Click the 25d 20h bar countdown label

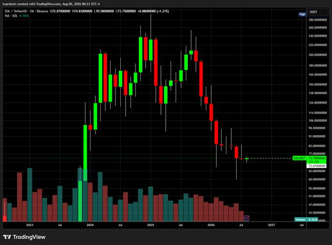click(x=314, y=162)
